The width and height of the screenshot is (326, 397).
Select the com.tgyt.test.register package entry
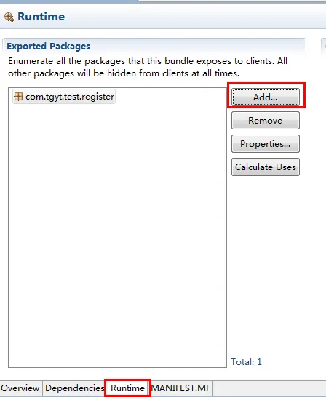click(x=64, y=97)
